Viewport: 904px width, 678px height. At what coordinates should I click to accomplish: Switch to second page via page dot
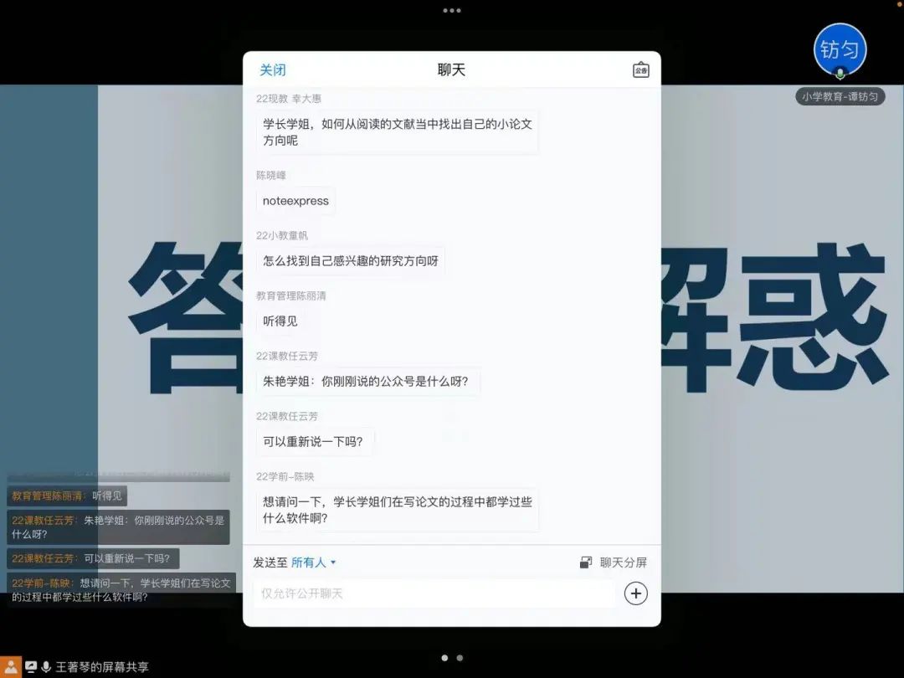tap(460, 658)
